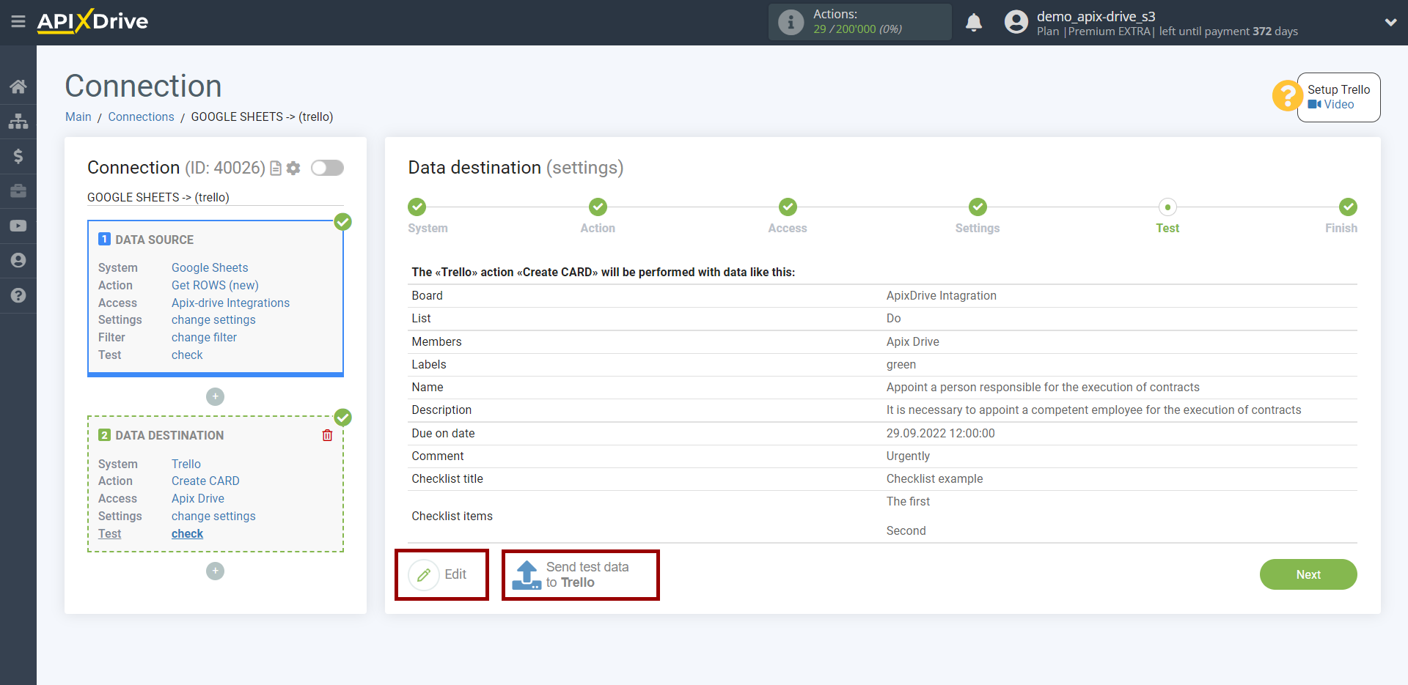The image size is (1408, 685).
Task: Open the help question sidebar icon
Action: tap(18, 295)
